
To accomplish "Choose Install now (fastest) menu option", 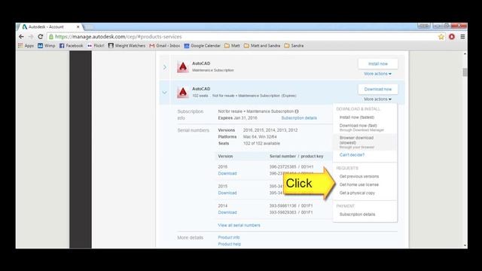I will tap(357, 117).
